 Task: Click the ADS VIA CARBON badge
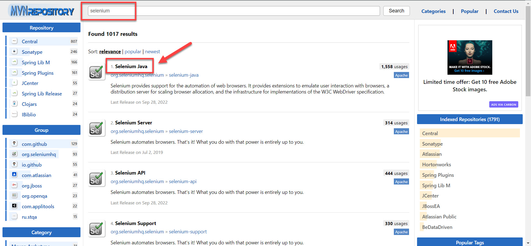[504, 105]
